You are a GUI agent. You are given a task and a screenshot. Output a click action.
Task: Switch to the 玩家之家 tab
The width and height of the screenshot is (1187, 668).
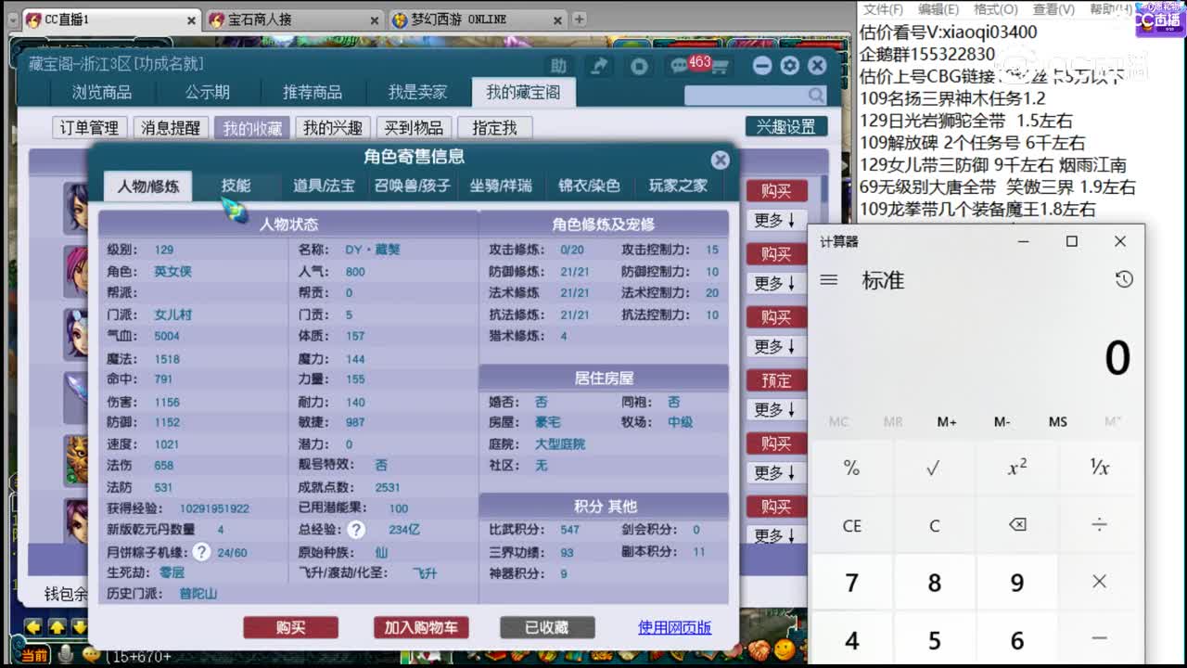(678, 186)
